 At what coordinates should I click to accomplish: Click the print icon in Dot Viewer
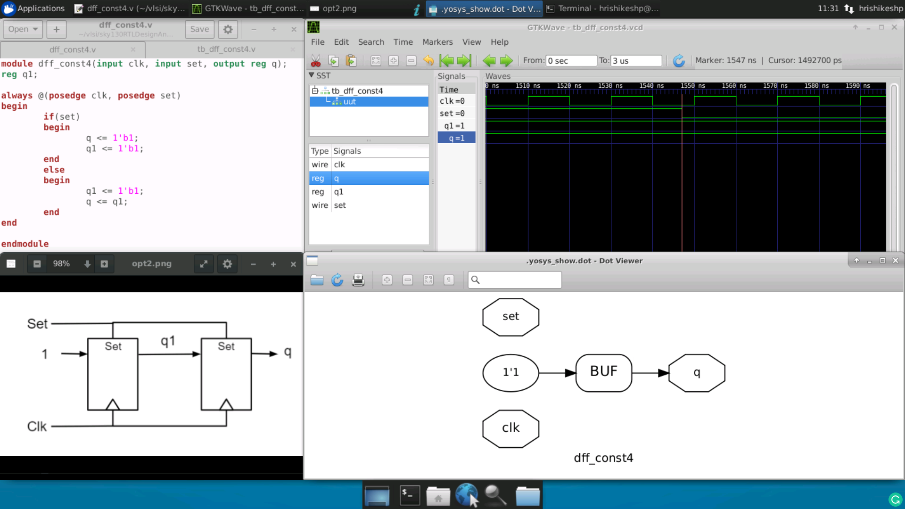click(358, 280)
